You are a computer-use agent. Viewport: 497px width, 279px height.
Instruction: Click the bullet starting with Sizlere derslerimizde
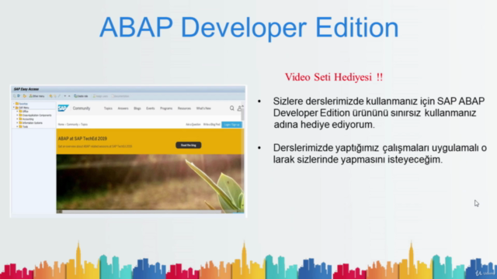[x=379, y=113]
